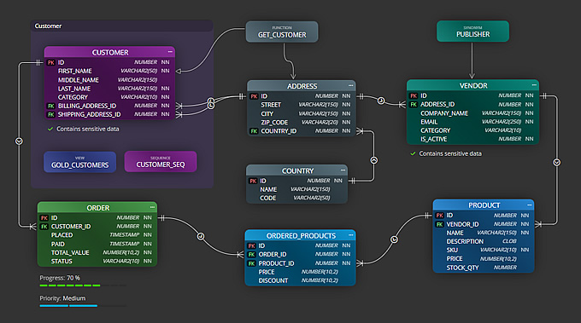
Task: Select the TOTAL_VALUE column in ORDER
Action: click(97, 252)
